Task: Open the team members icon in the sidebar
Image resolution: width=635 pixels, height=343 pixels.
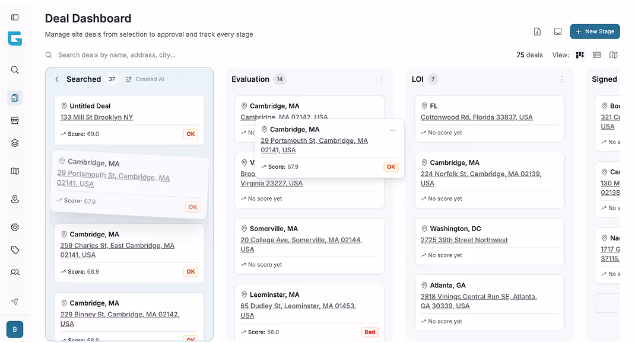Action: click(x=14, y=272)
